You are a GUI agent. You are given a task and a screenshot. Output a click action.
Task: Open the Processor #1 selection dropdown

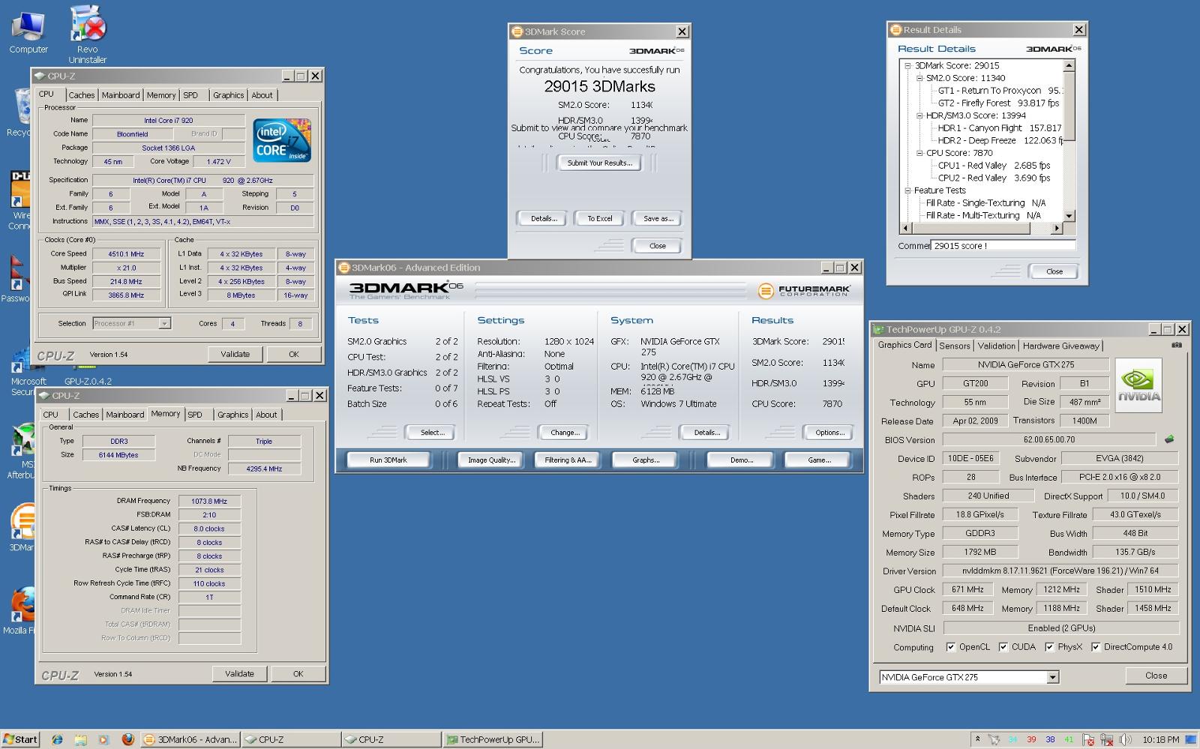pyautogui.click(x=164, y=324)
